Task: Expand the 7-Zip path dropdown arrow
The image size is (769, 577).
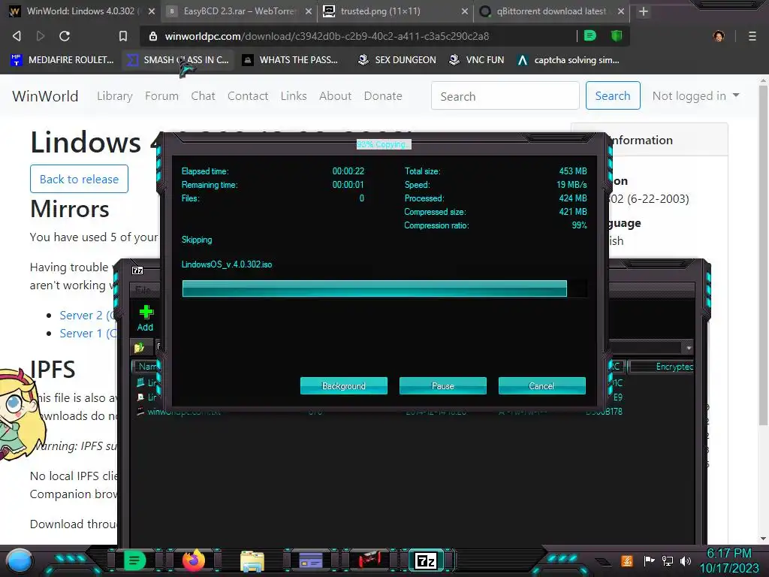Action: [689, 348]
